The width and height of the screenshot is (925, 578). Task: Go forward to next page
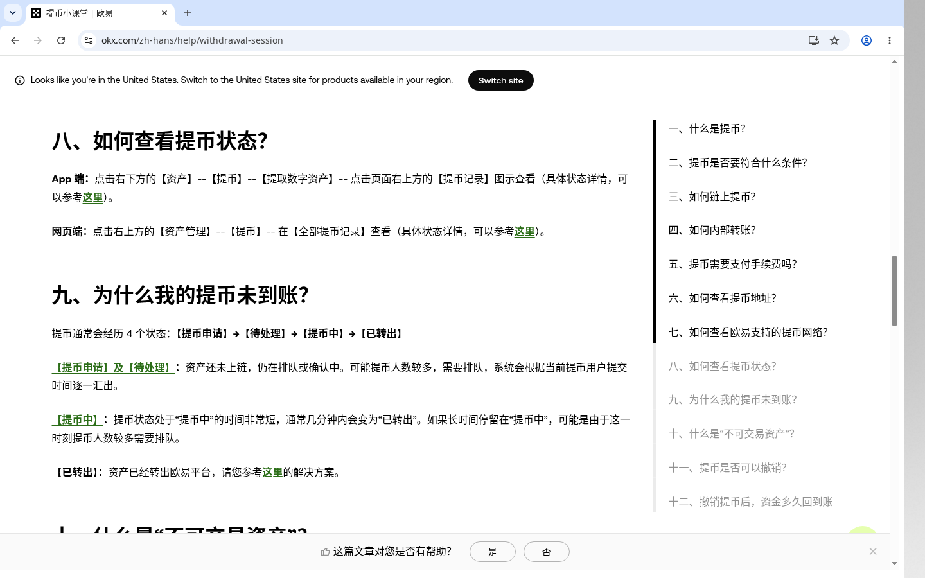coord(38,40)
